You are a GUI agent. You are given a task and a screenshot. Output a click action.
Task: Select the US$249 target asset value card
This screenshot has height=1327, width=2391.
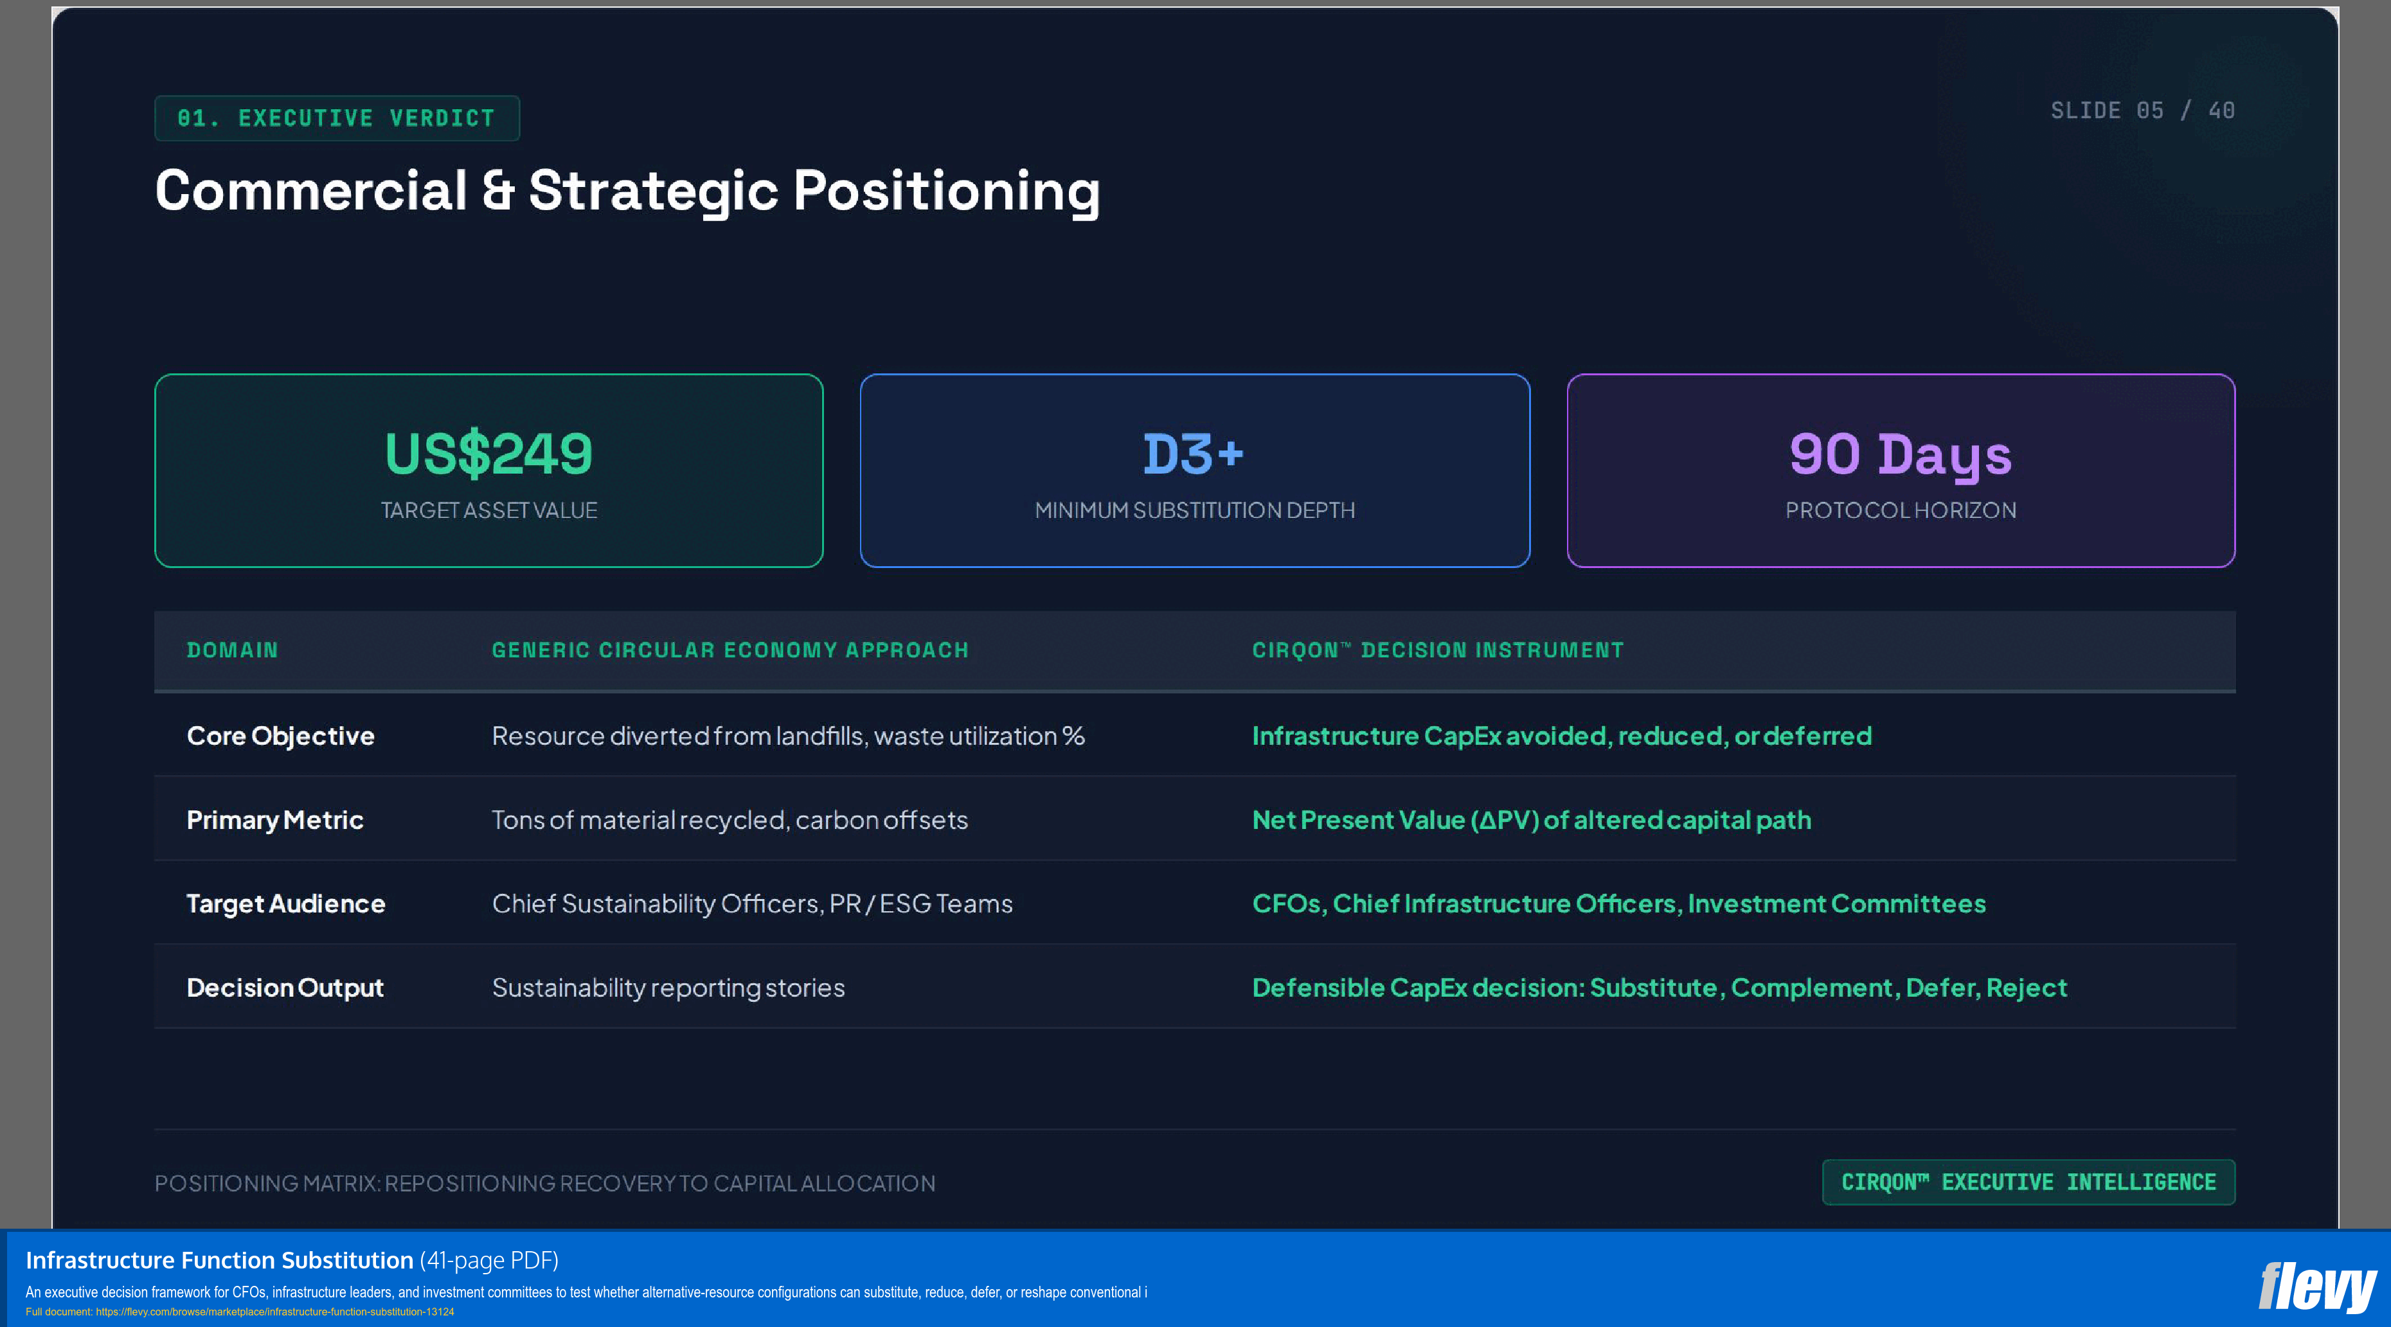pos(489,470)
